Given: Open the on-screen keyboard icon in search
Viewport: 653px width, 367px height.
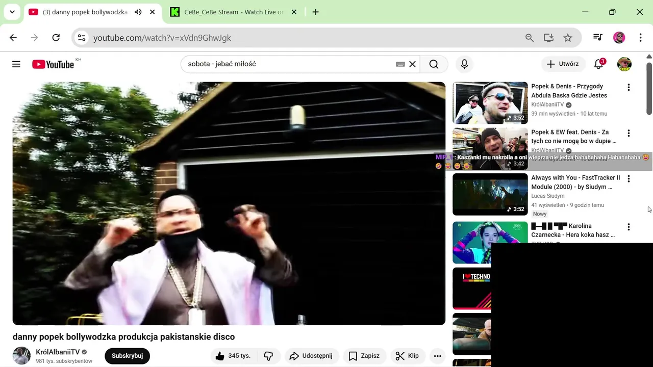Looking at the screenshot, I should tap(400, 64).
